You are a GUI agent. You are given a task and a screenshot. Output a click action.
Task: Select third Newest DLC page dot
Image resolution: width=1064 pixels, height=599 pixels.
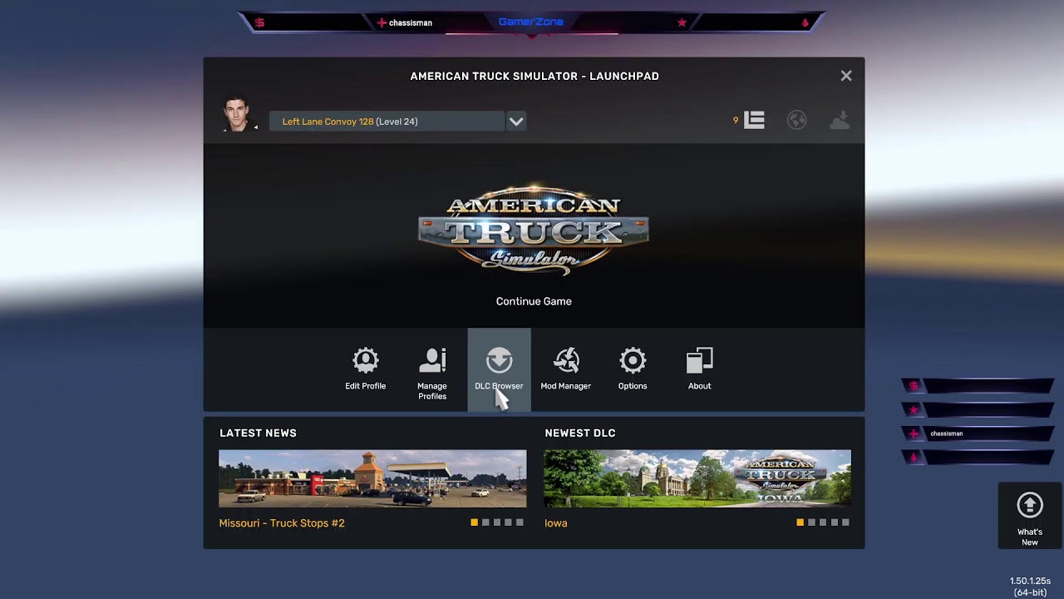pyautogui.click(x=823, y=522)
